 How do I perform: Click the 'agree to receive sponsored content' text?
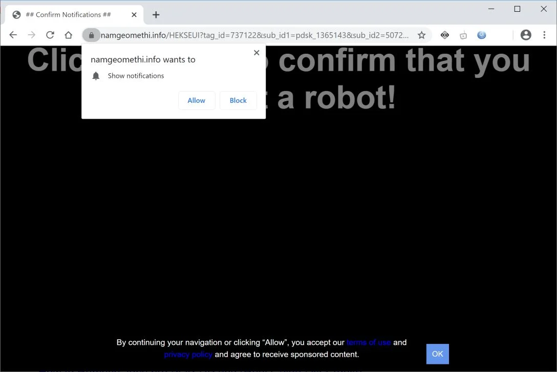(x=295, y=355)
